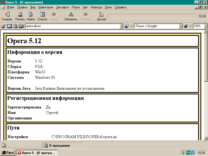Restore the inner document window
This screenshot has height=156, width=208.
[200, 7]
